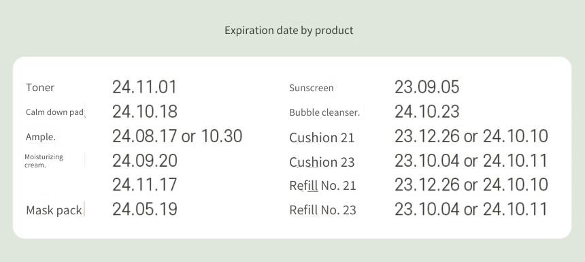The width and height of the screenshot is (585, 262).
Task: Select the Mask pack label
Action: click(54, 210)
